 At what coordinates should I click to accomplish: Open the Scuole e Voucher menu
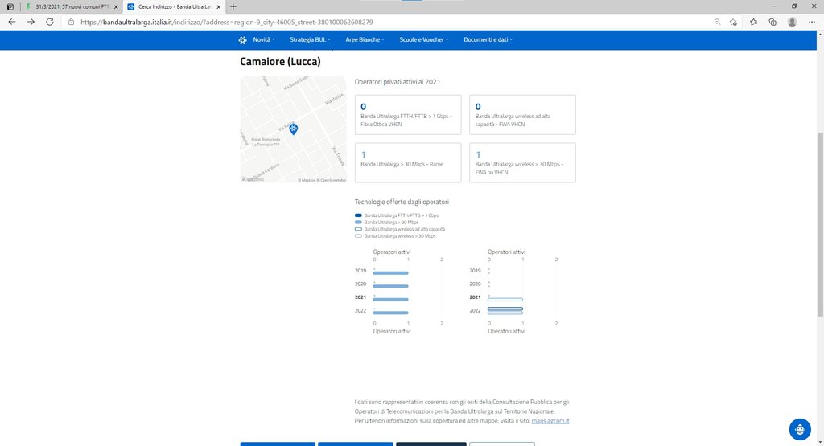(x=425, y=39)
